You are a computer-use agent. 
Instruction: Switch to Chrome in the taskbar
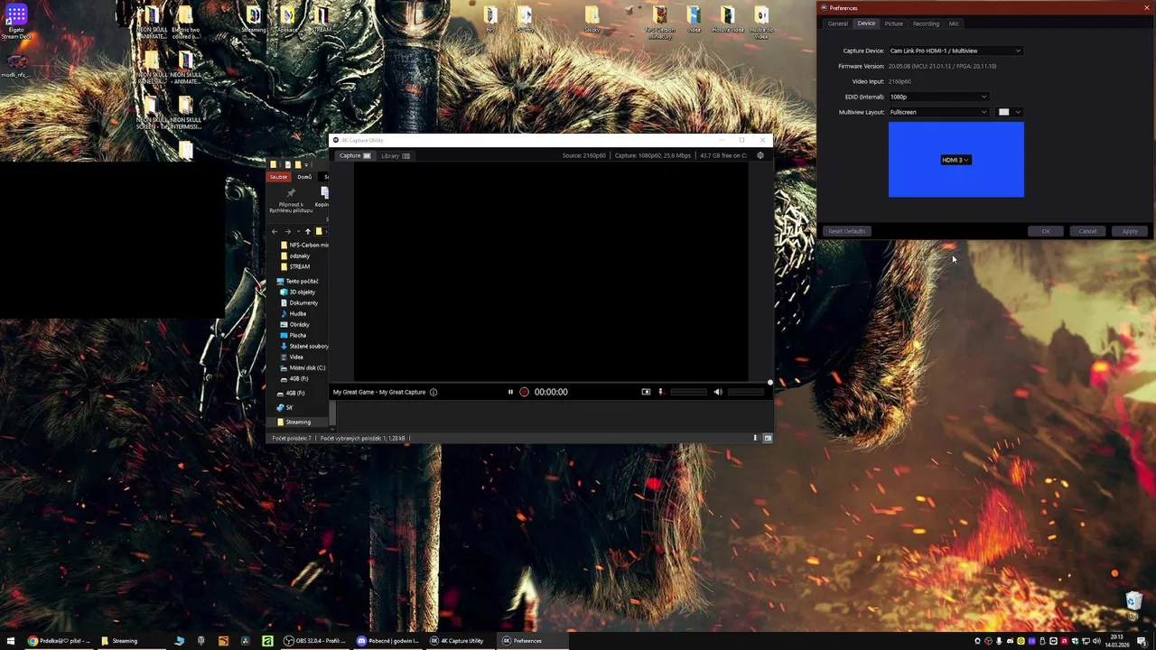[x=58, y=641]
